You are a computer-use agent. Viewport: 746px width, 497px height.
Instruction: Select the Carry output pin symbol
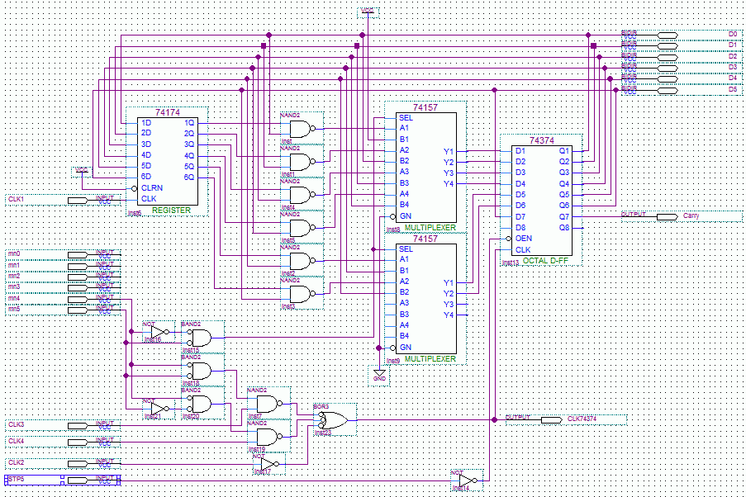coord(668,217)
